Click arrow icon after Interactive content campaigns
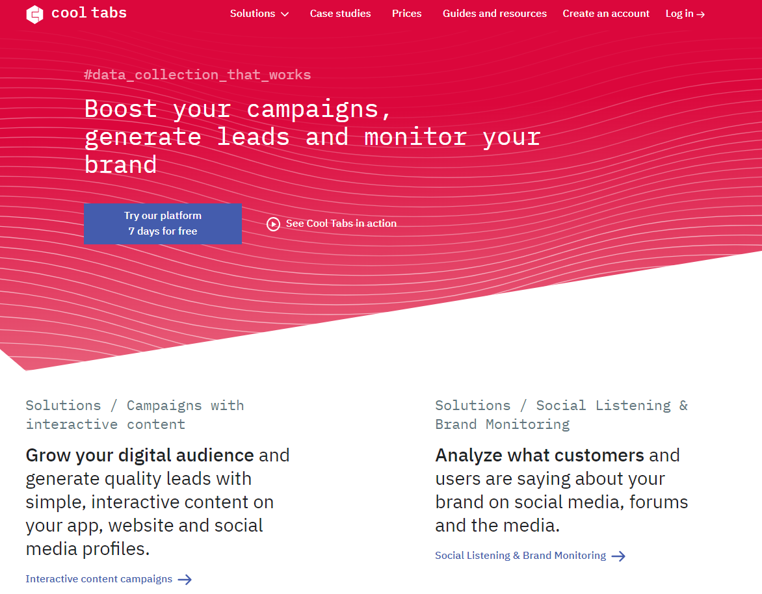The height and width of the screenshot is (594, 762). click(x=185, y=580)
